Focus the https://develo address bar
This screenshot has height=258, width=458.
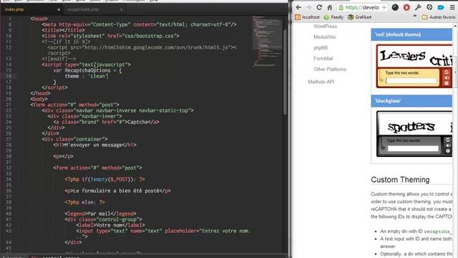(x=362, y=8)
